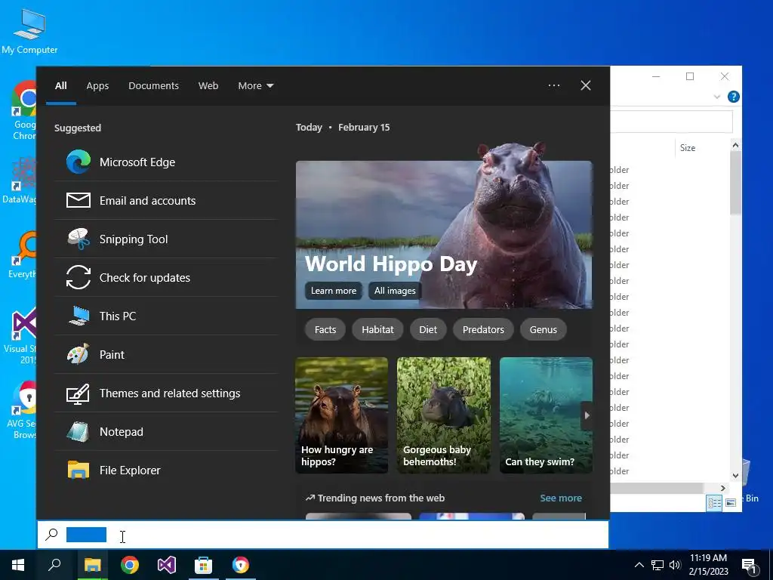Click the taskbar search magnifier icon
This screenshot has width=773, height=580.
click(54, 565)
